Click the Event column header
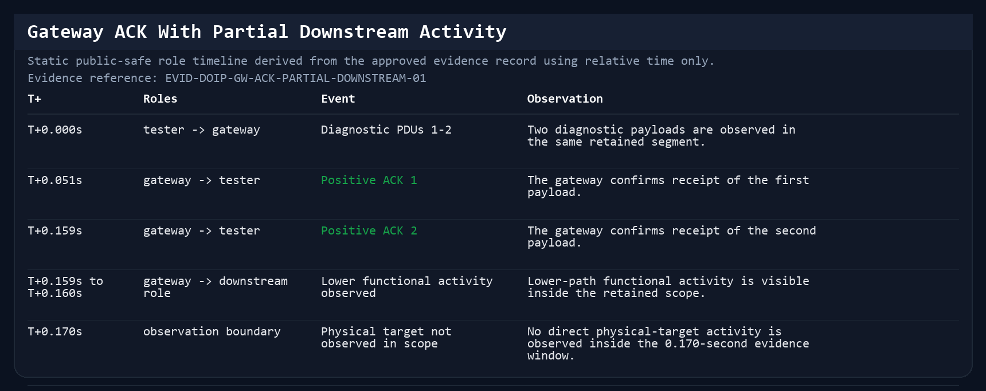The height and width of the screenshot is (391, 986). [x=338, y=99]
